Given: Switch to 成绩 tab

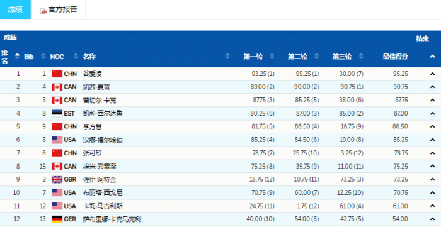Looking at the screenshot, I should coord(15,9).
